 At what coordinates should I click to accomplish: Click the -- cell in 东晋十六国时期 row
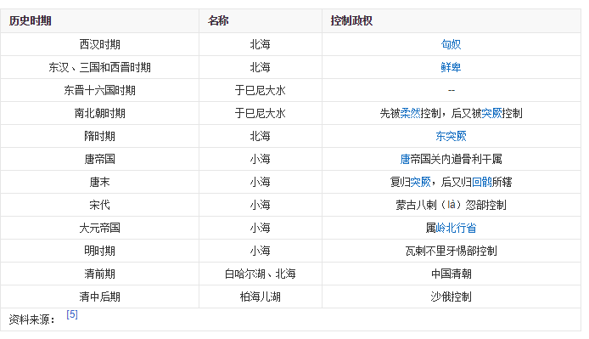click(x=452, y=90)
